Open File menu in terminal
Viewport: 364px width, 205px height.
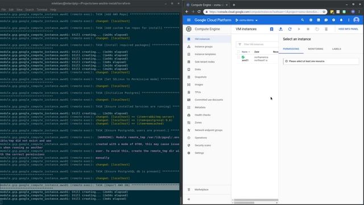3,10
